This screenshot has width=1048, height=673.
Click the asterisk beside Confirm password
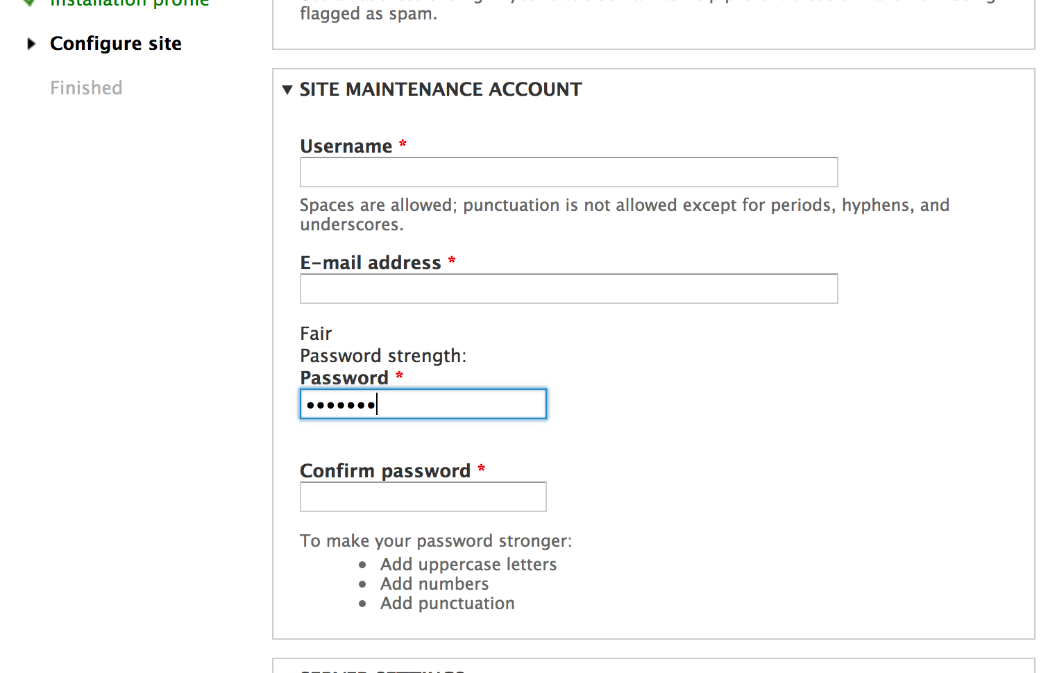click(482, 469)
